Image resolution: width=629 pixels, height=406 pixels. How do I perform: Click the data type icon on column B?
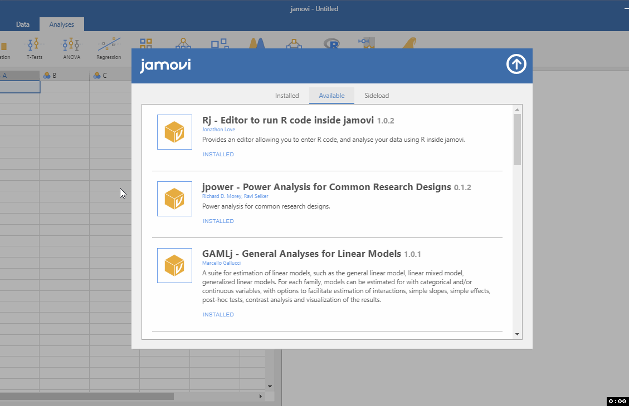[x=47, y=75]
